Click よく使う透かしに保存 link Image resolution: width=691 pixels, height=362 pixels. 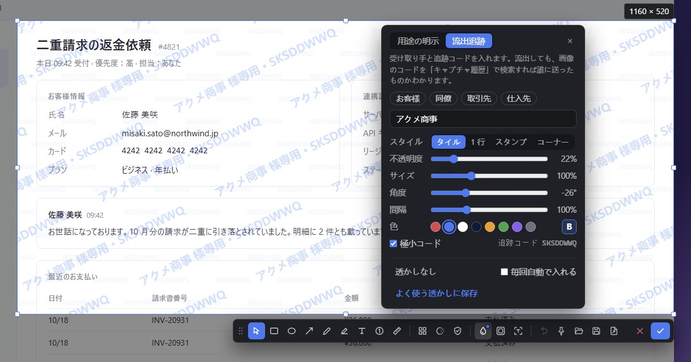click(x=437, y=294)
